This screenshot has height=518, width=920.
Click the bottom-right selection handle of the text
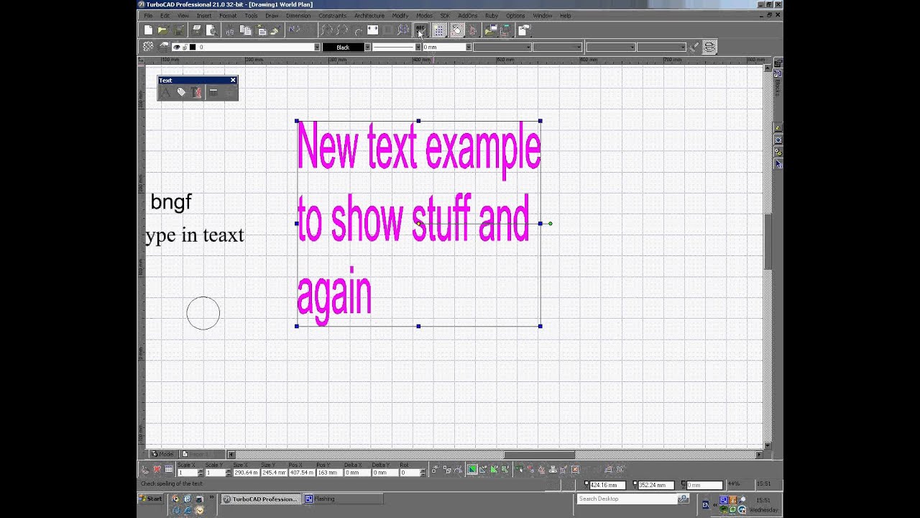tap(540, 327)
